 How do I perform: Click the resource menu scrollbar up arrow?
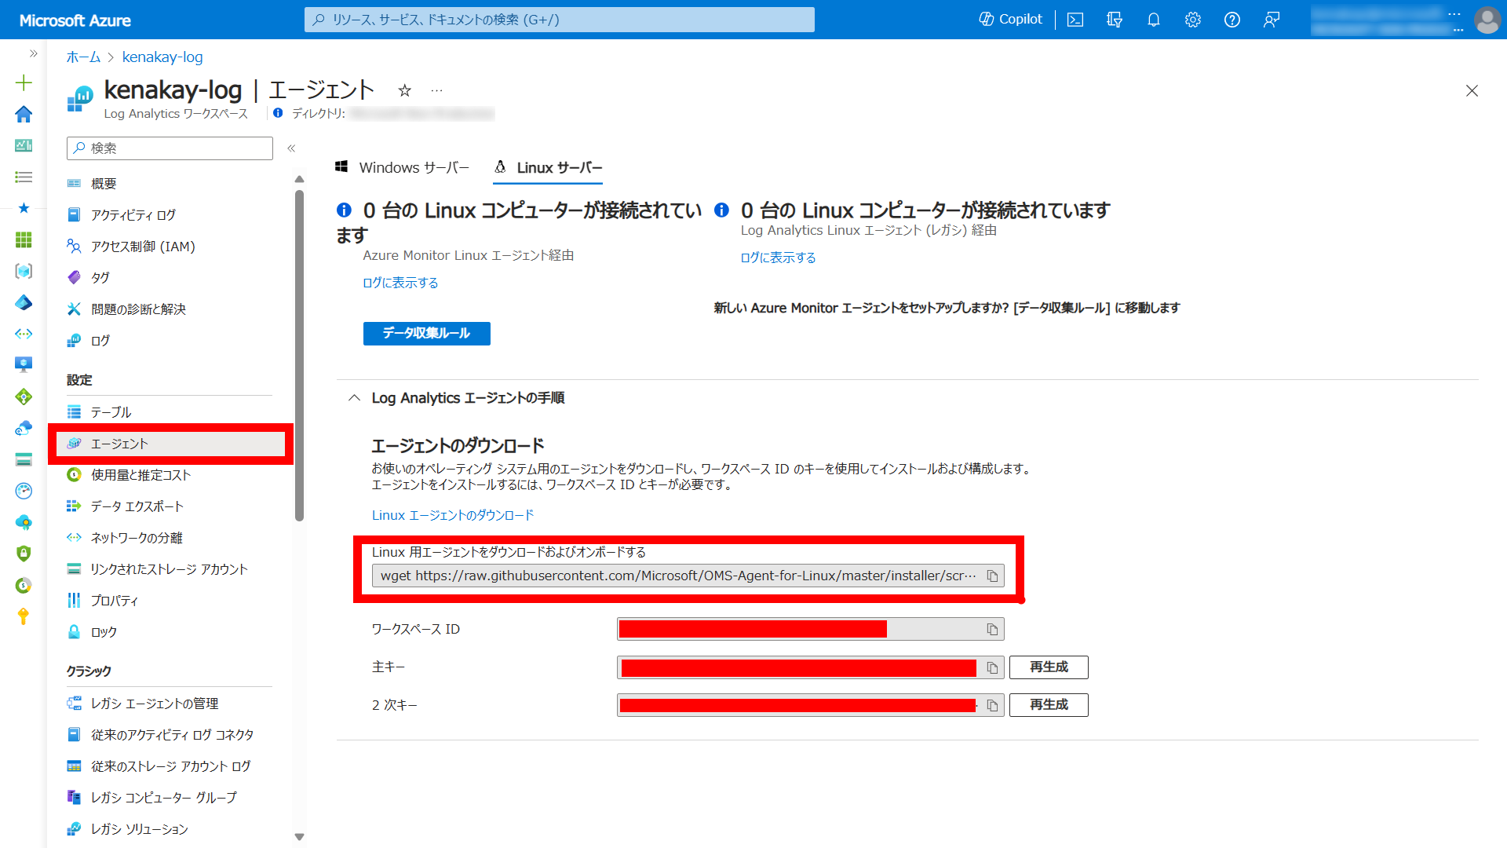tap(299, 180)
